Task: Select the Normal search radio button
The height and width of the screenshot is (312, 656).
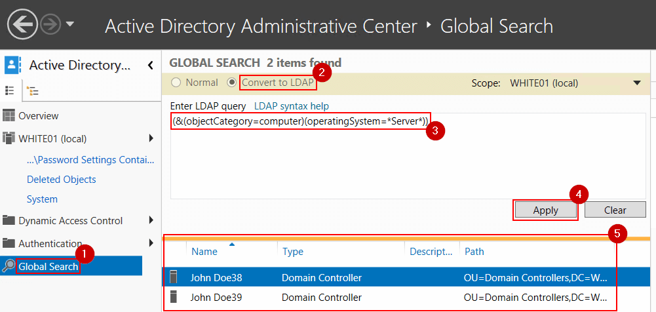Action: pos(176,83)
